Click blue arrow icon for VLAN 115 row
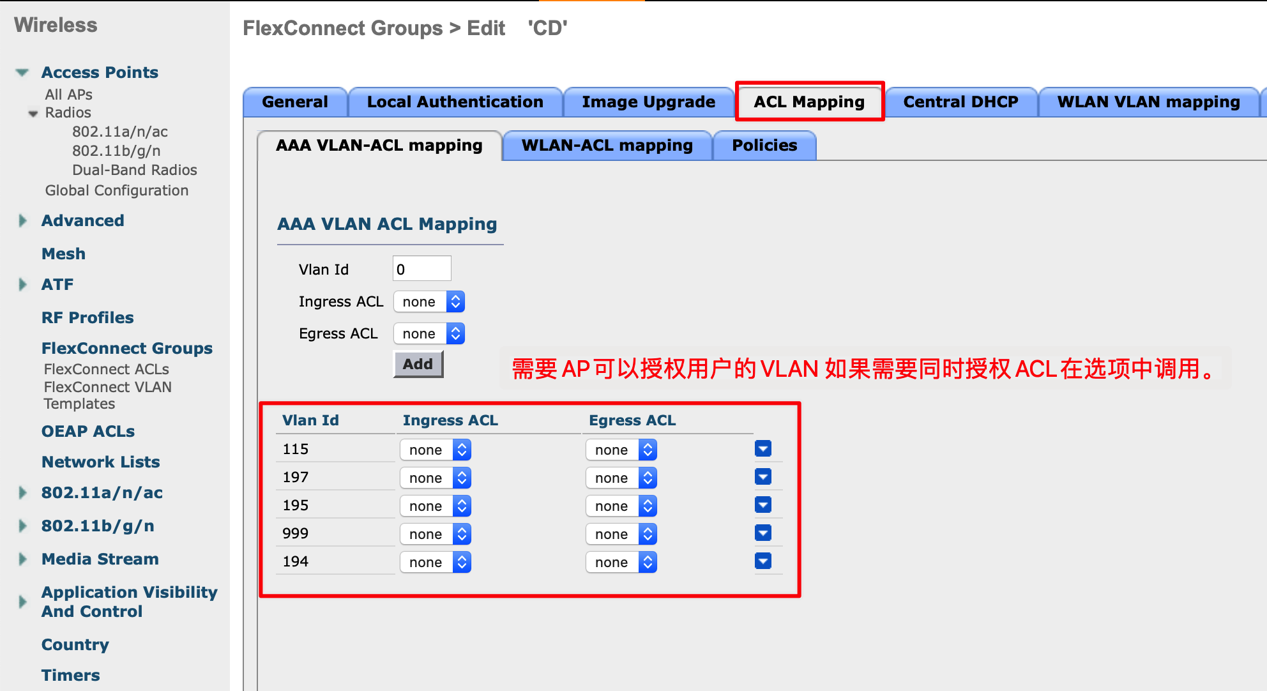Viewport: 1267px width, 691px height. pyautogui.click(x=762, y=449)
